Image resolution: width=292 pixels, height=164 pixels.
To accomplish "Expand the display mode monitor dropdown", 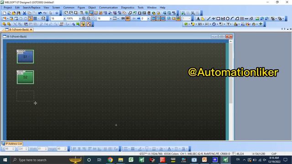I will click(118, 19).
